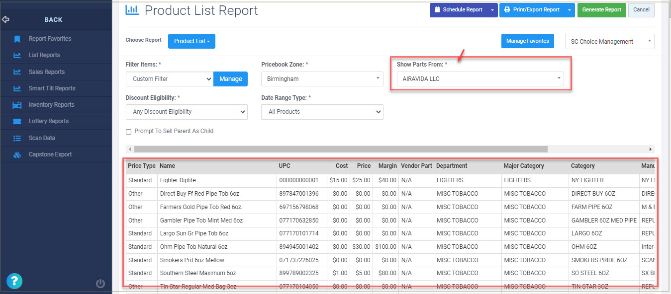Click Southern Steel Maximum 6oz
This screenshot has width=671, height=294.
click(x=198, y=273)
